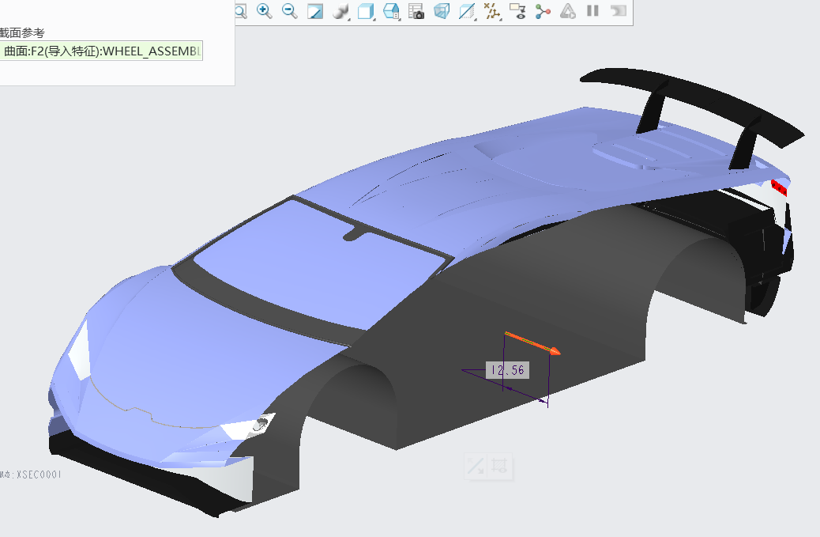Click the section reference collector field
The height and width of the screenshot is (537, 820).
101,51
